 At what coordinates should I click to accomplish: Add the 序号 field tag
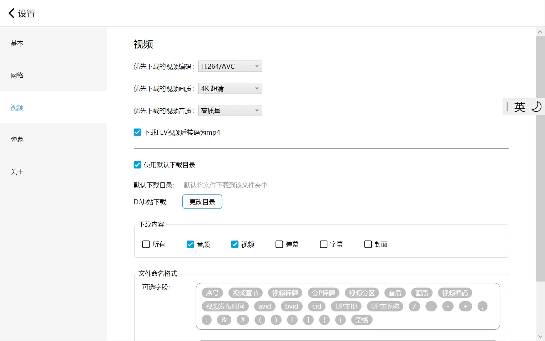(212, 293)
